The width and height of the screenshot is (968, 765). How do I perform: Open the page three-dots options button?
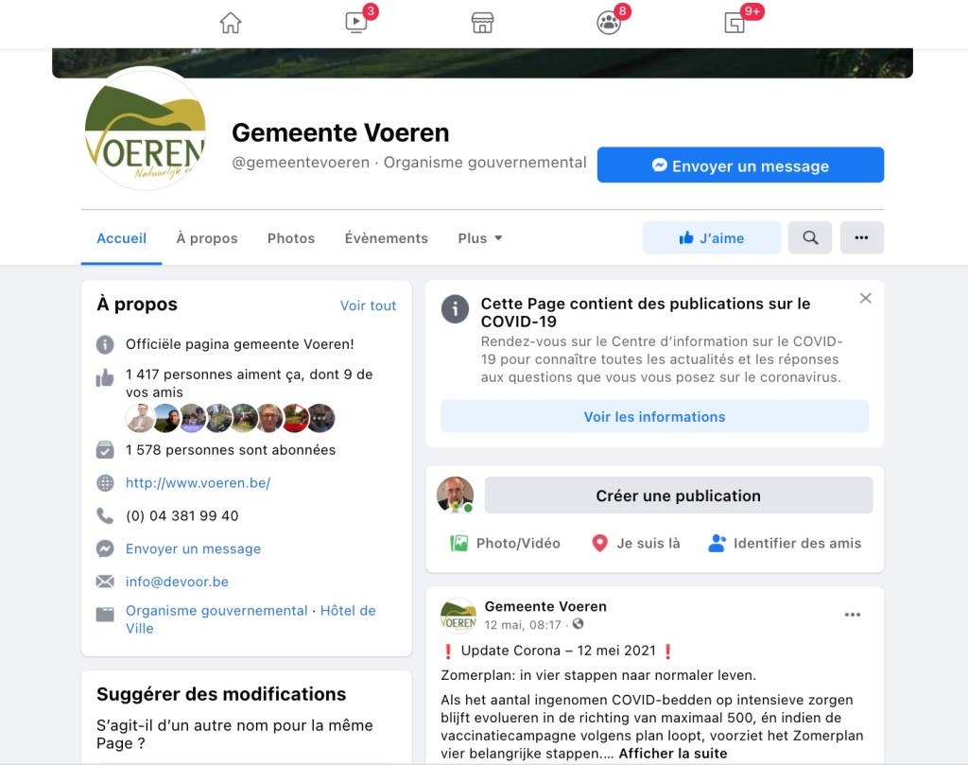tap(862, 237)
